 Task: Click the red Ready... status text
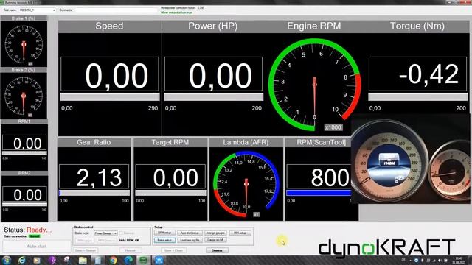click(39, 230)
